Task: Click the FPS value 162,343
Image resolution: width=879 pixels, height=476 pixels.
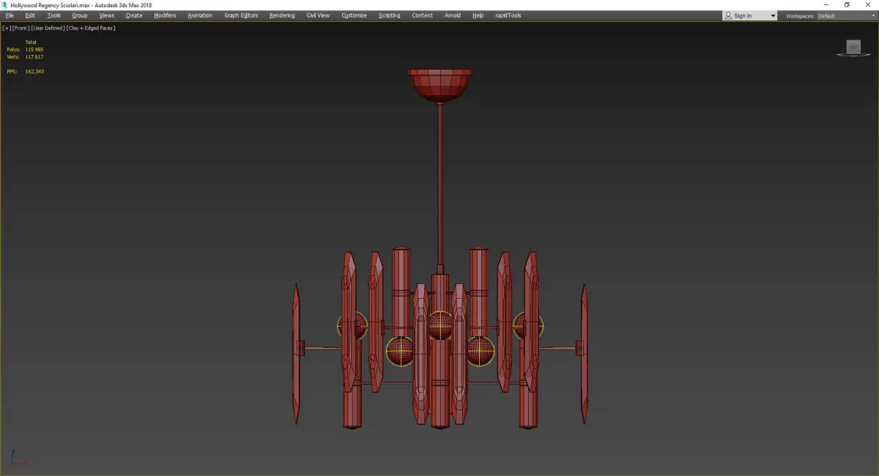Action: pos(34,71)
